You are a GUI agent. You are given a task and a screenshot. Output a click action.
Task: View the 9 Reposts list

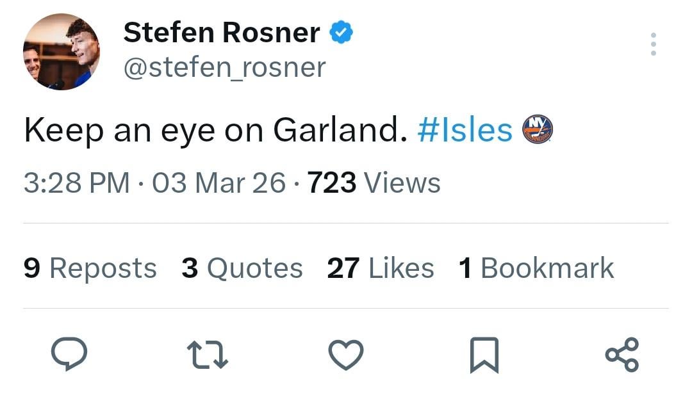tap(90, 268)
